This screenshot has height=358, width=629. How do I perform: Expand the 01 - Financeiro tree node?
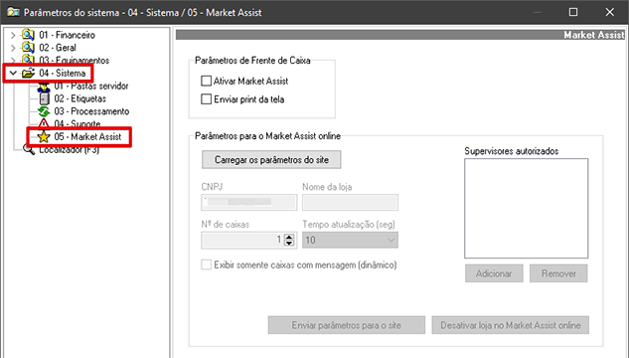(x=13, y=35)
